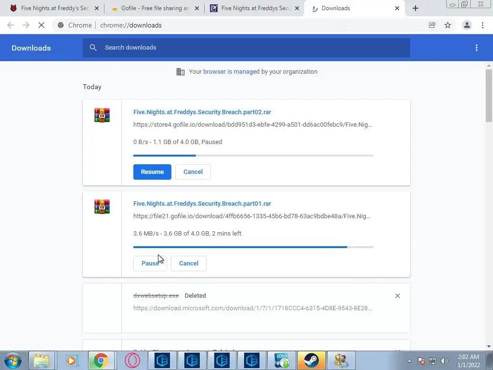Bookmark this page with the star icon
The image size is (493, 370).
[x=448, y=25]
